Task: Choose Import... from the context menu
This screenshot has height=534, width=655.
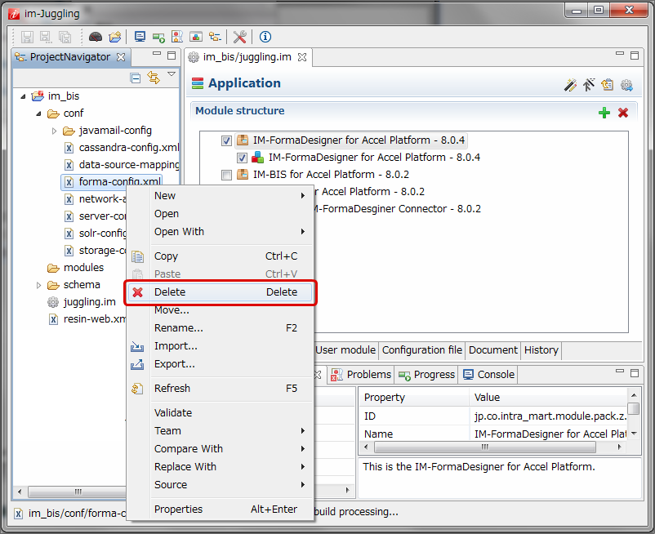Action: tap(221, 345)
